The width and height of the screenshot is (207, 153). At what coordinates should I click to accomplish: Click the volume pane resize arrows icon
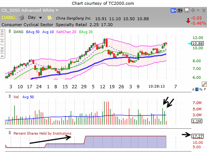pos(10,96)
